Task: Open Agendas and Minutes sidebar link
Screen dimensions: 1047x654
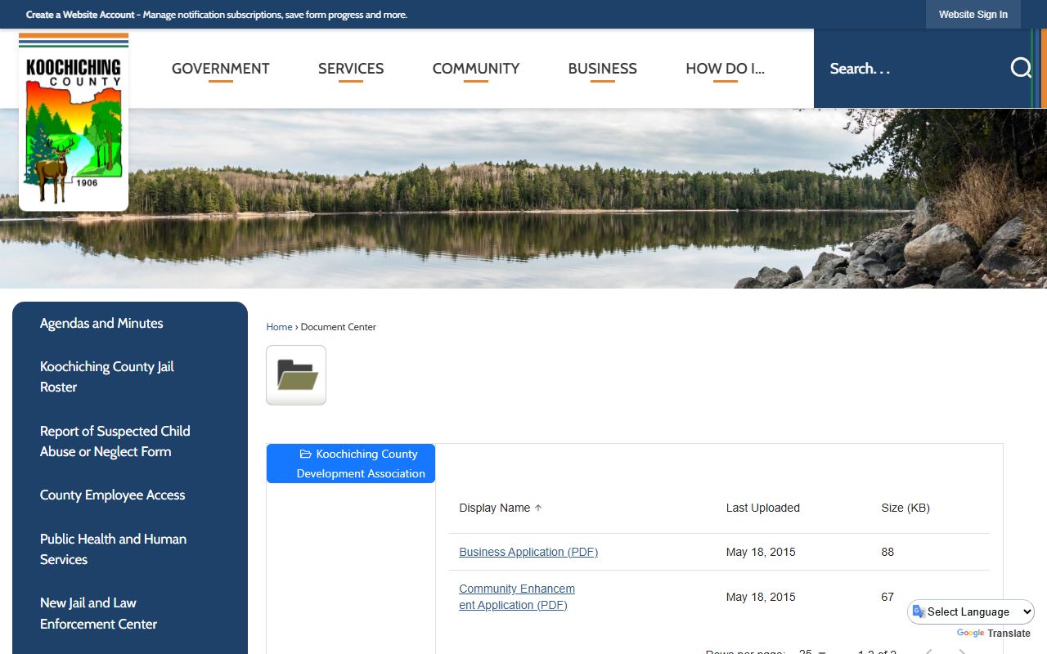Action: (101, 323)
